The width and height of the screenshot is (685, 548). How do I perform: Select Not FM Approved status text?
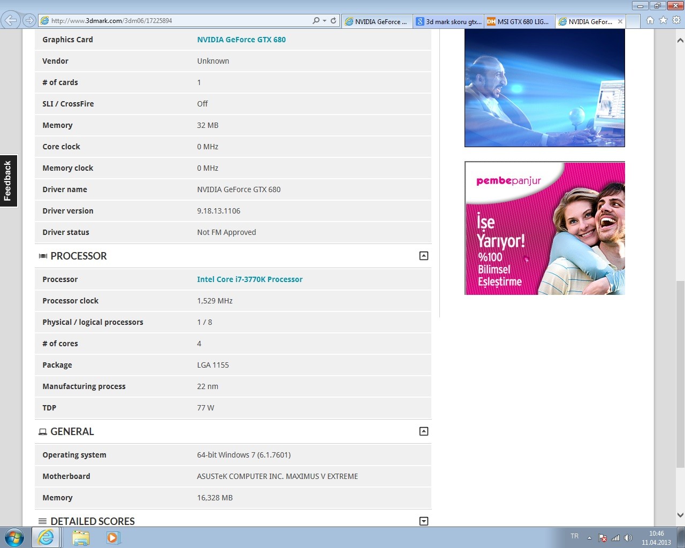tap(226, 232)
